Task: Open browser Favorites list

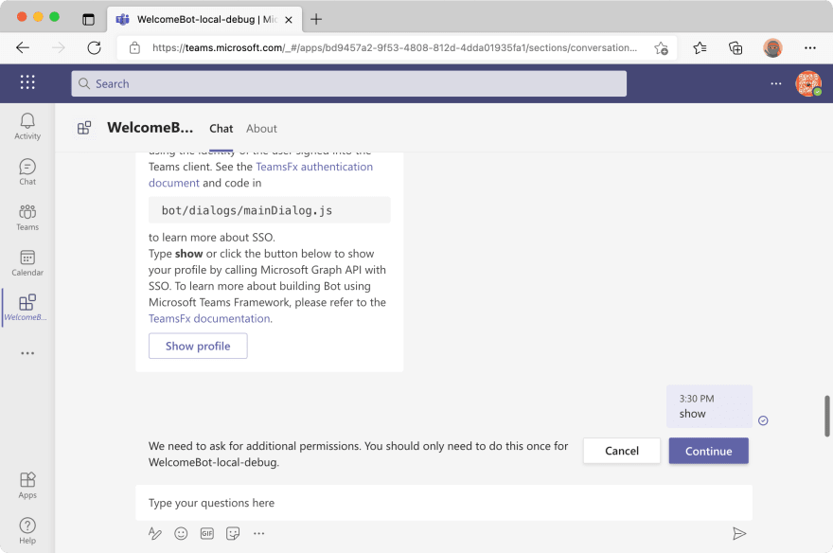Action: (x=700, y=47)
